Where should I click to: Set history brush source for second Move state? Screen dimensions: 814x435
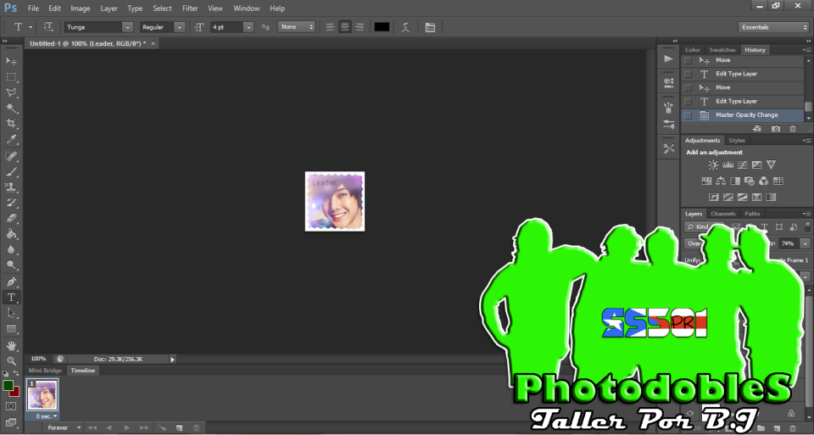click(x=688, y=87)
